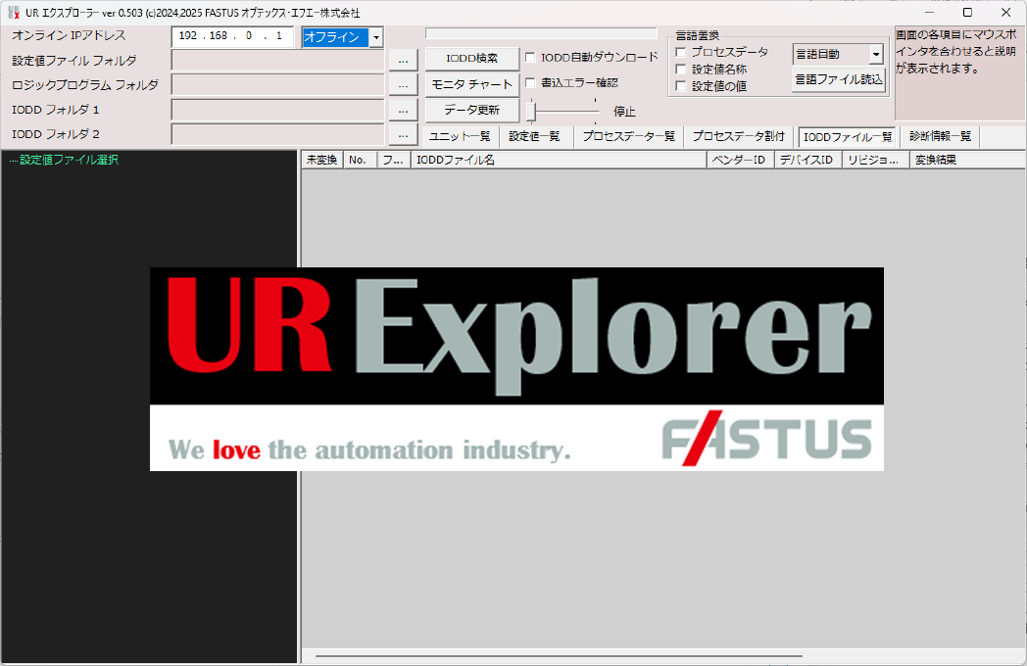Click the IODDファイル名 column header
The image size is (1027, 666).
(558, 160)
